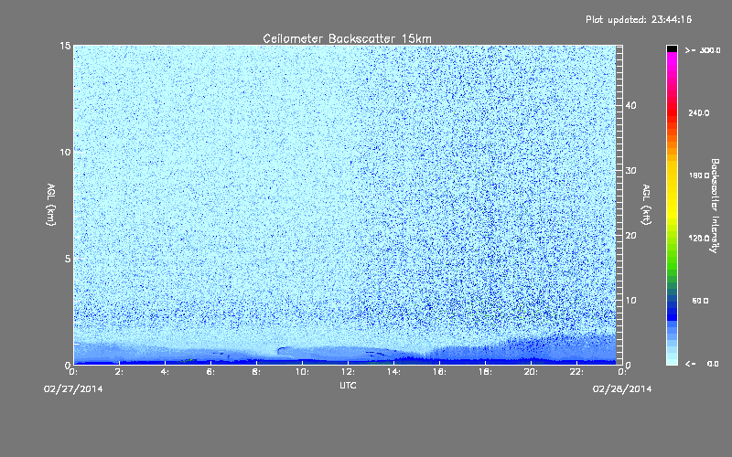
Task: Click the 'UTC' x-axis label
Action: pyautogui.click(x=348, y=385)
